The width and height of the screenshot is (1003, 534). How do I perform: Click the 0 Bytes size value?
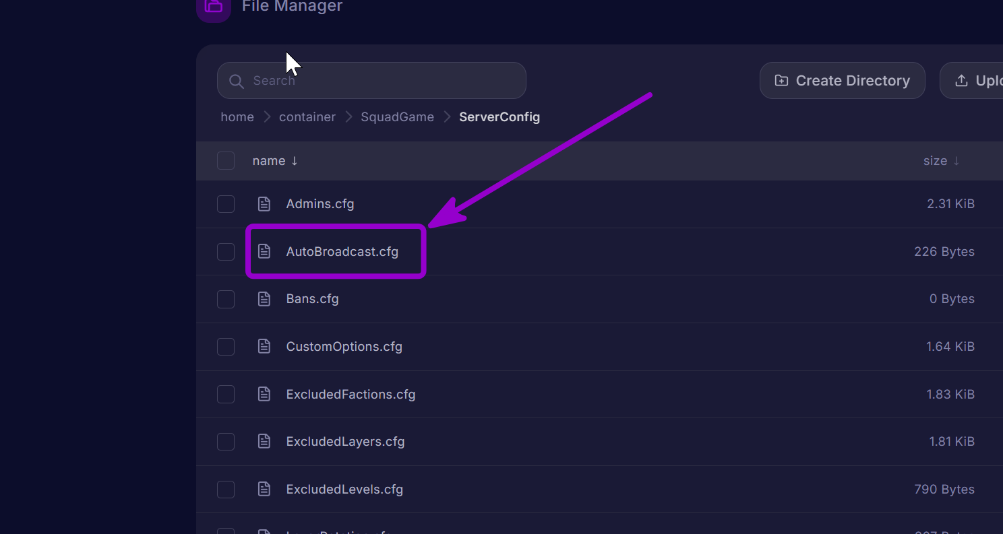[x=952, y=299]
